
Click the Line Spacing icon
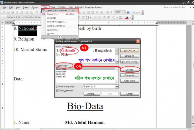[x=88, y=18]
